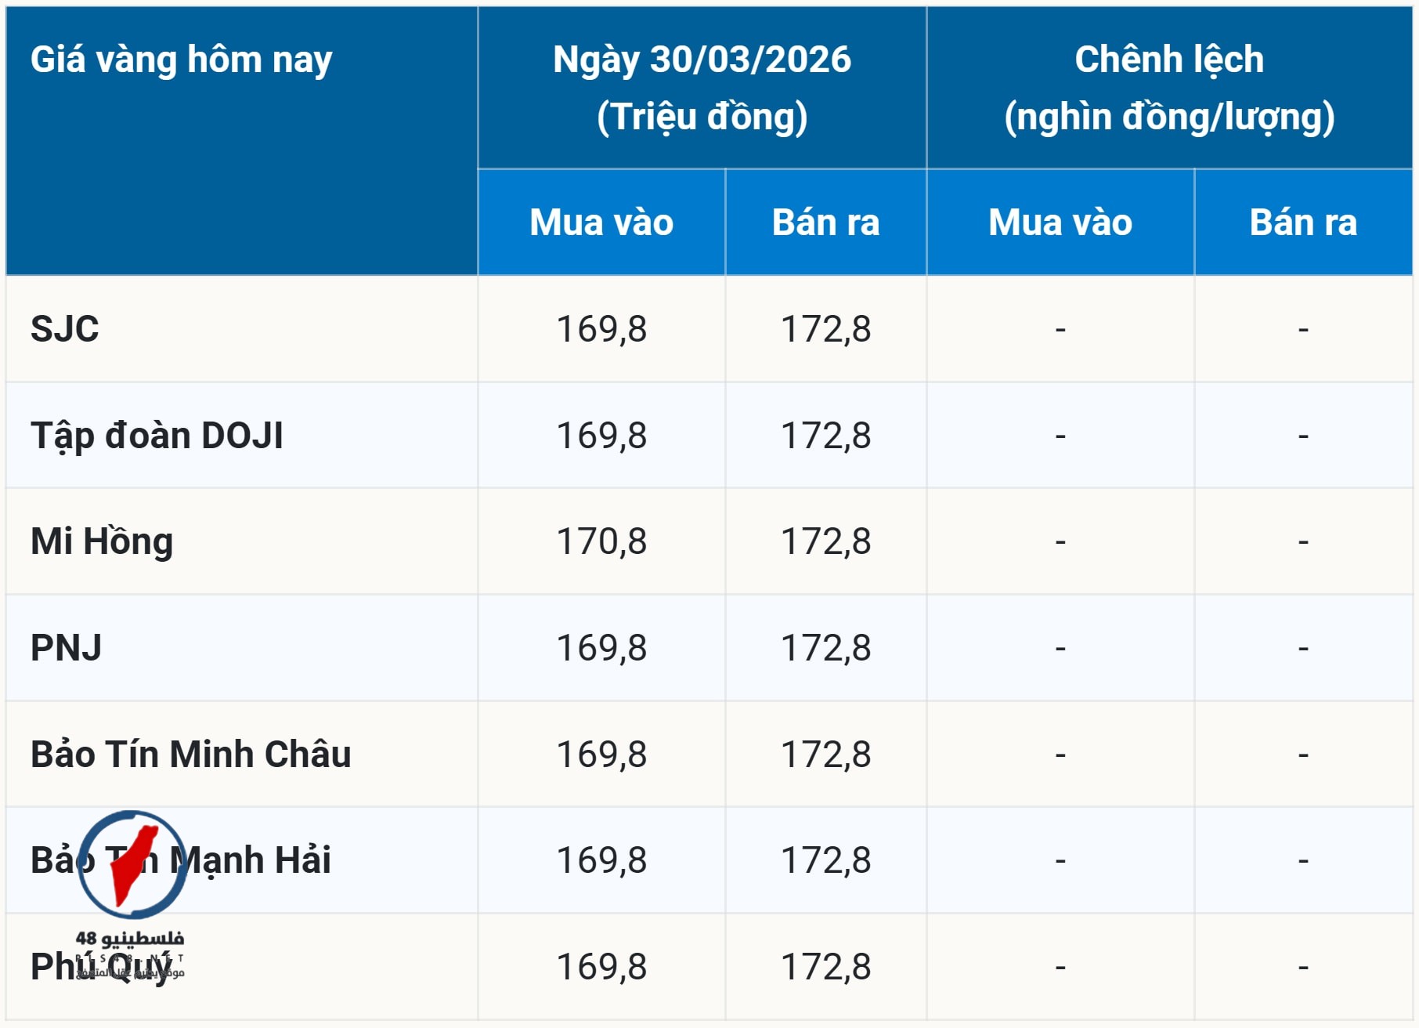This screenshot has height=1028, width=1419.
Task: Click "Bán ra" under Chênh lệch
Action: 1302,223
